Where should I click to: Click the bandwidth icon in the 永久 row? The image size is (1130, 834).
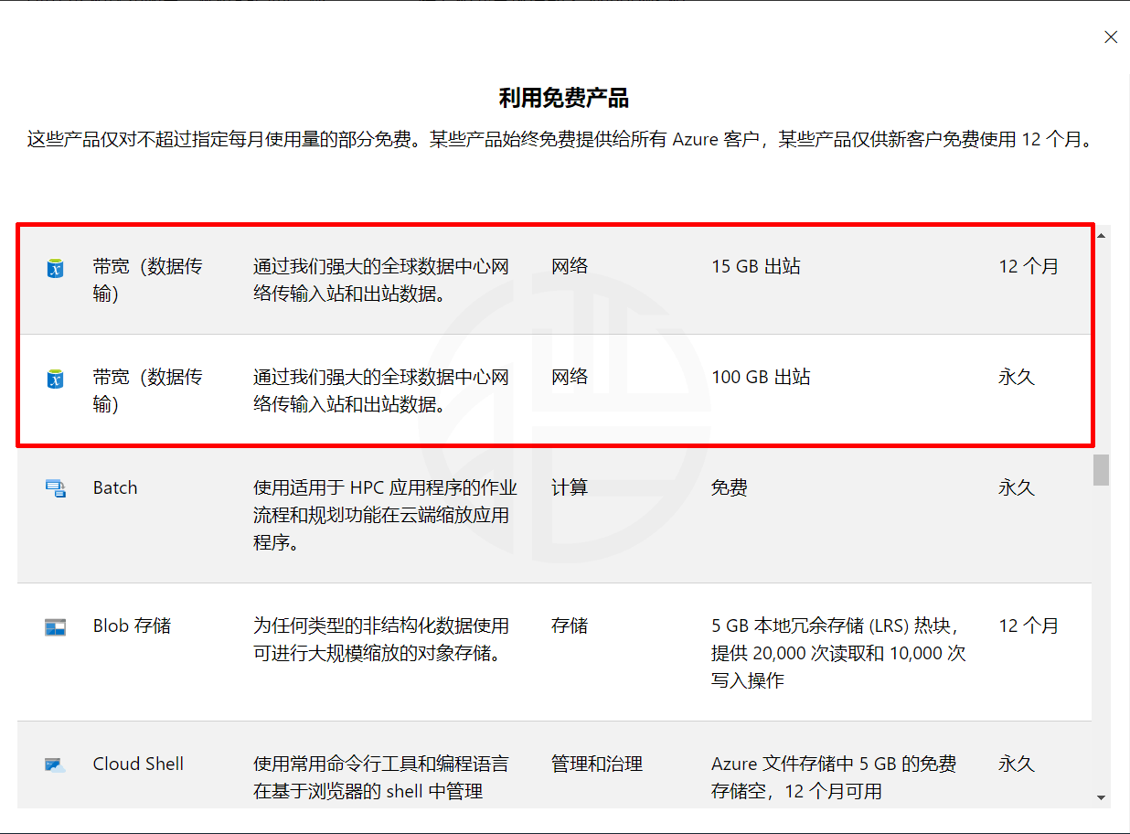56,379
